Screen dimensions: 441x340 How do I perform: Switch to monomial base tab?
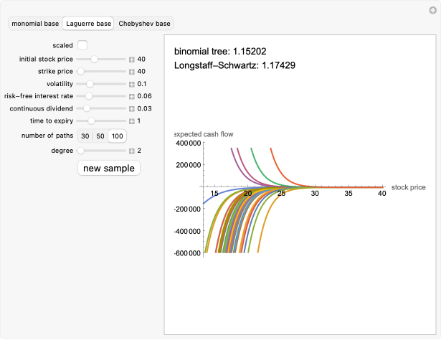(35, 24)
